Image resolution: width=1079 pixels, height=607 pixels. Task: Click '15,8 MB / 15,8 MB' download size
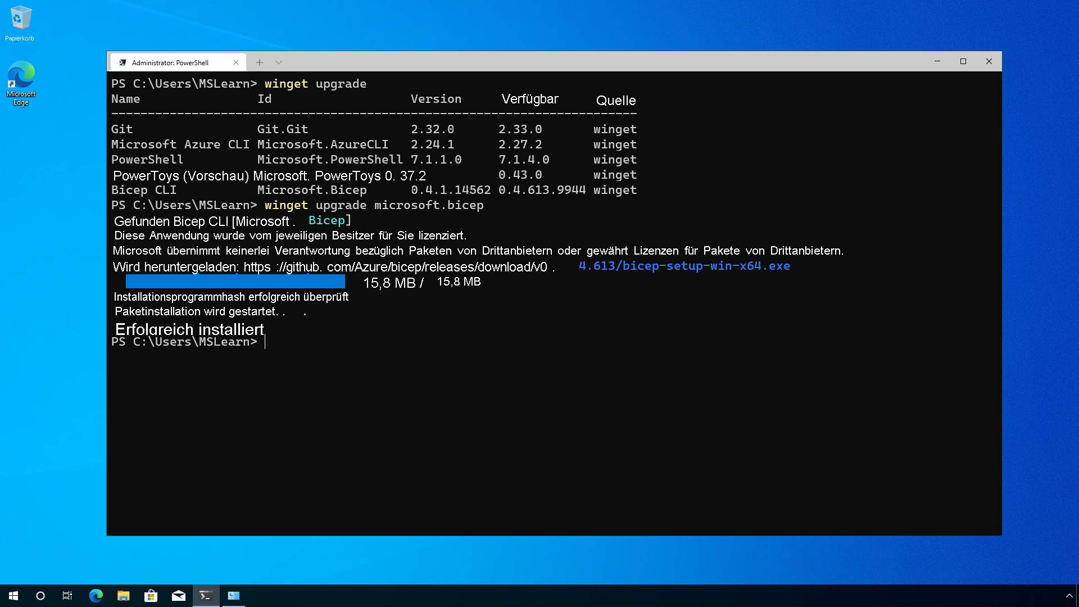pyautogui.click(x=422, y=282)
